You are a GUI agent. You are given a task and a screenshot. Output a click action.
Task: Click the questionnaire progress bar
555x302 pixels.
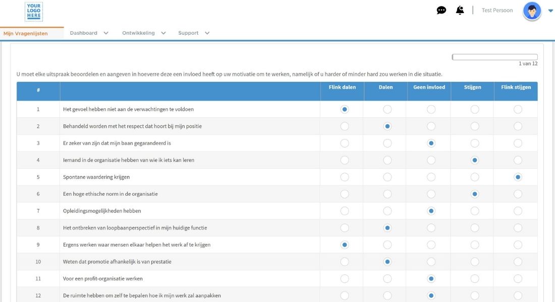pos(494,57)
